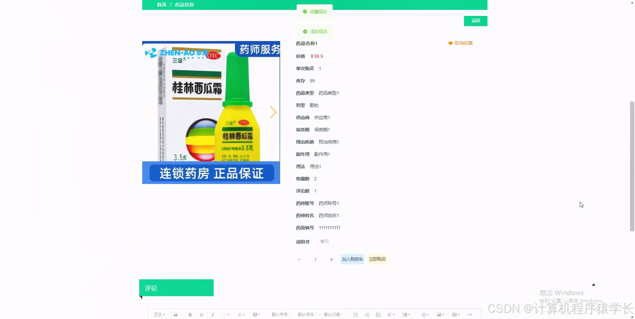
Task: Open the 正文 heading style dropdown
Action: tap(159, 315)
